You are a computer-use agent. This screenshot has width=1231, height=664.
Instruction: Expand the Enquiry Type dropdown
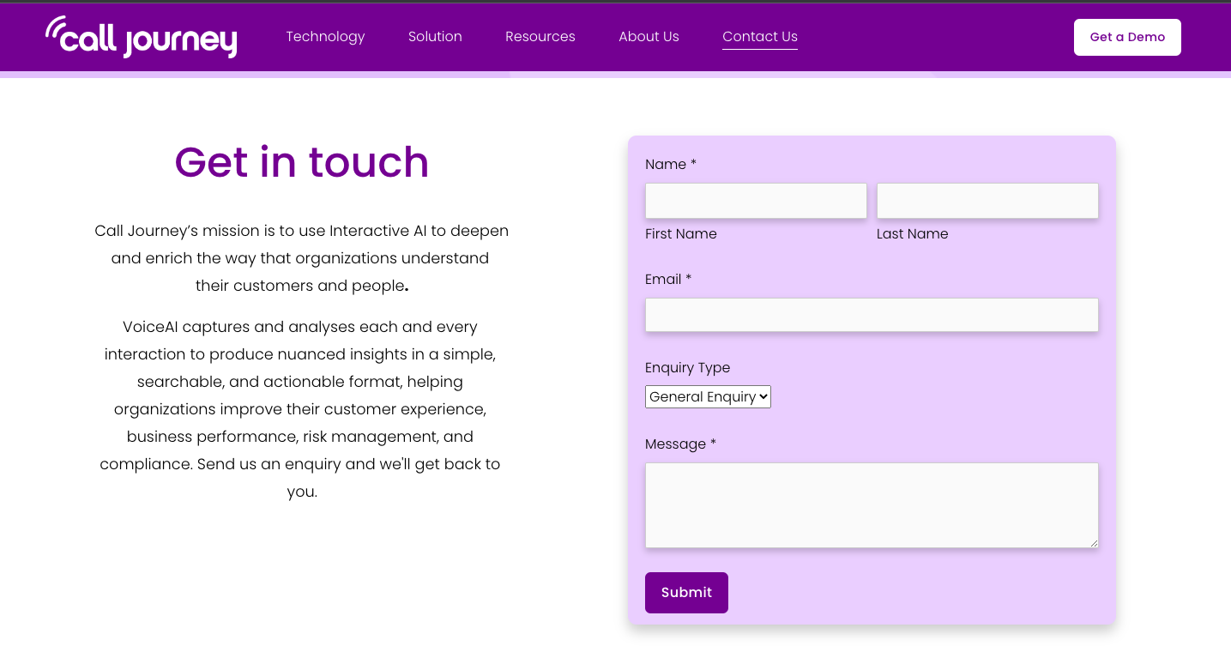click(x=708, y=396)
